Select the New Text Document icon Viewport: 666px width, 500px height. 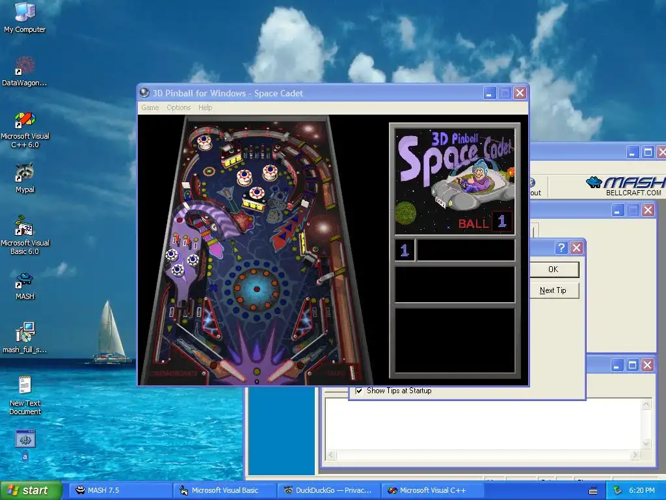point(25,395)
